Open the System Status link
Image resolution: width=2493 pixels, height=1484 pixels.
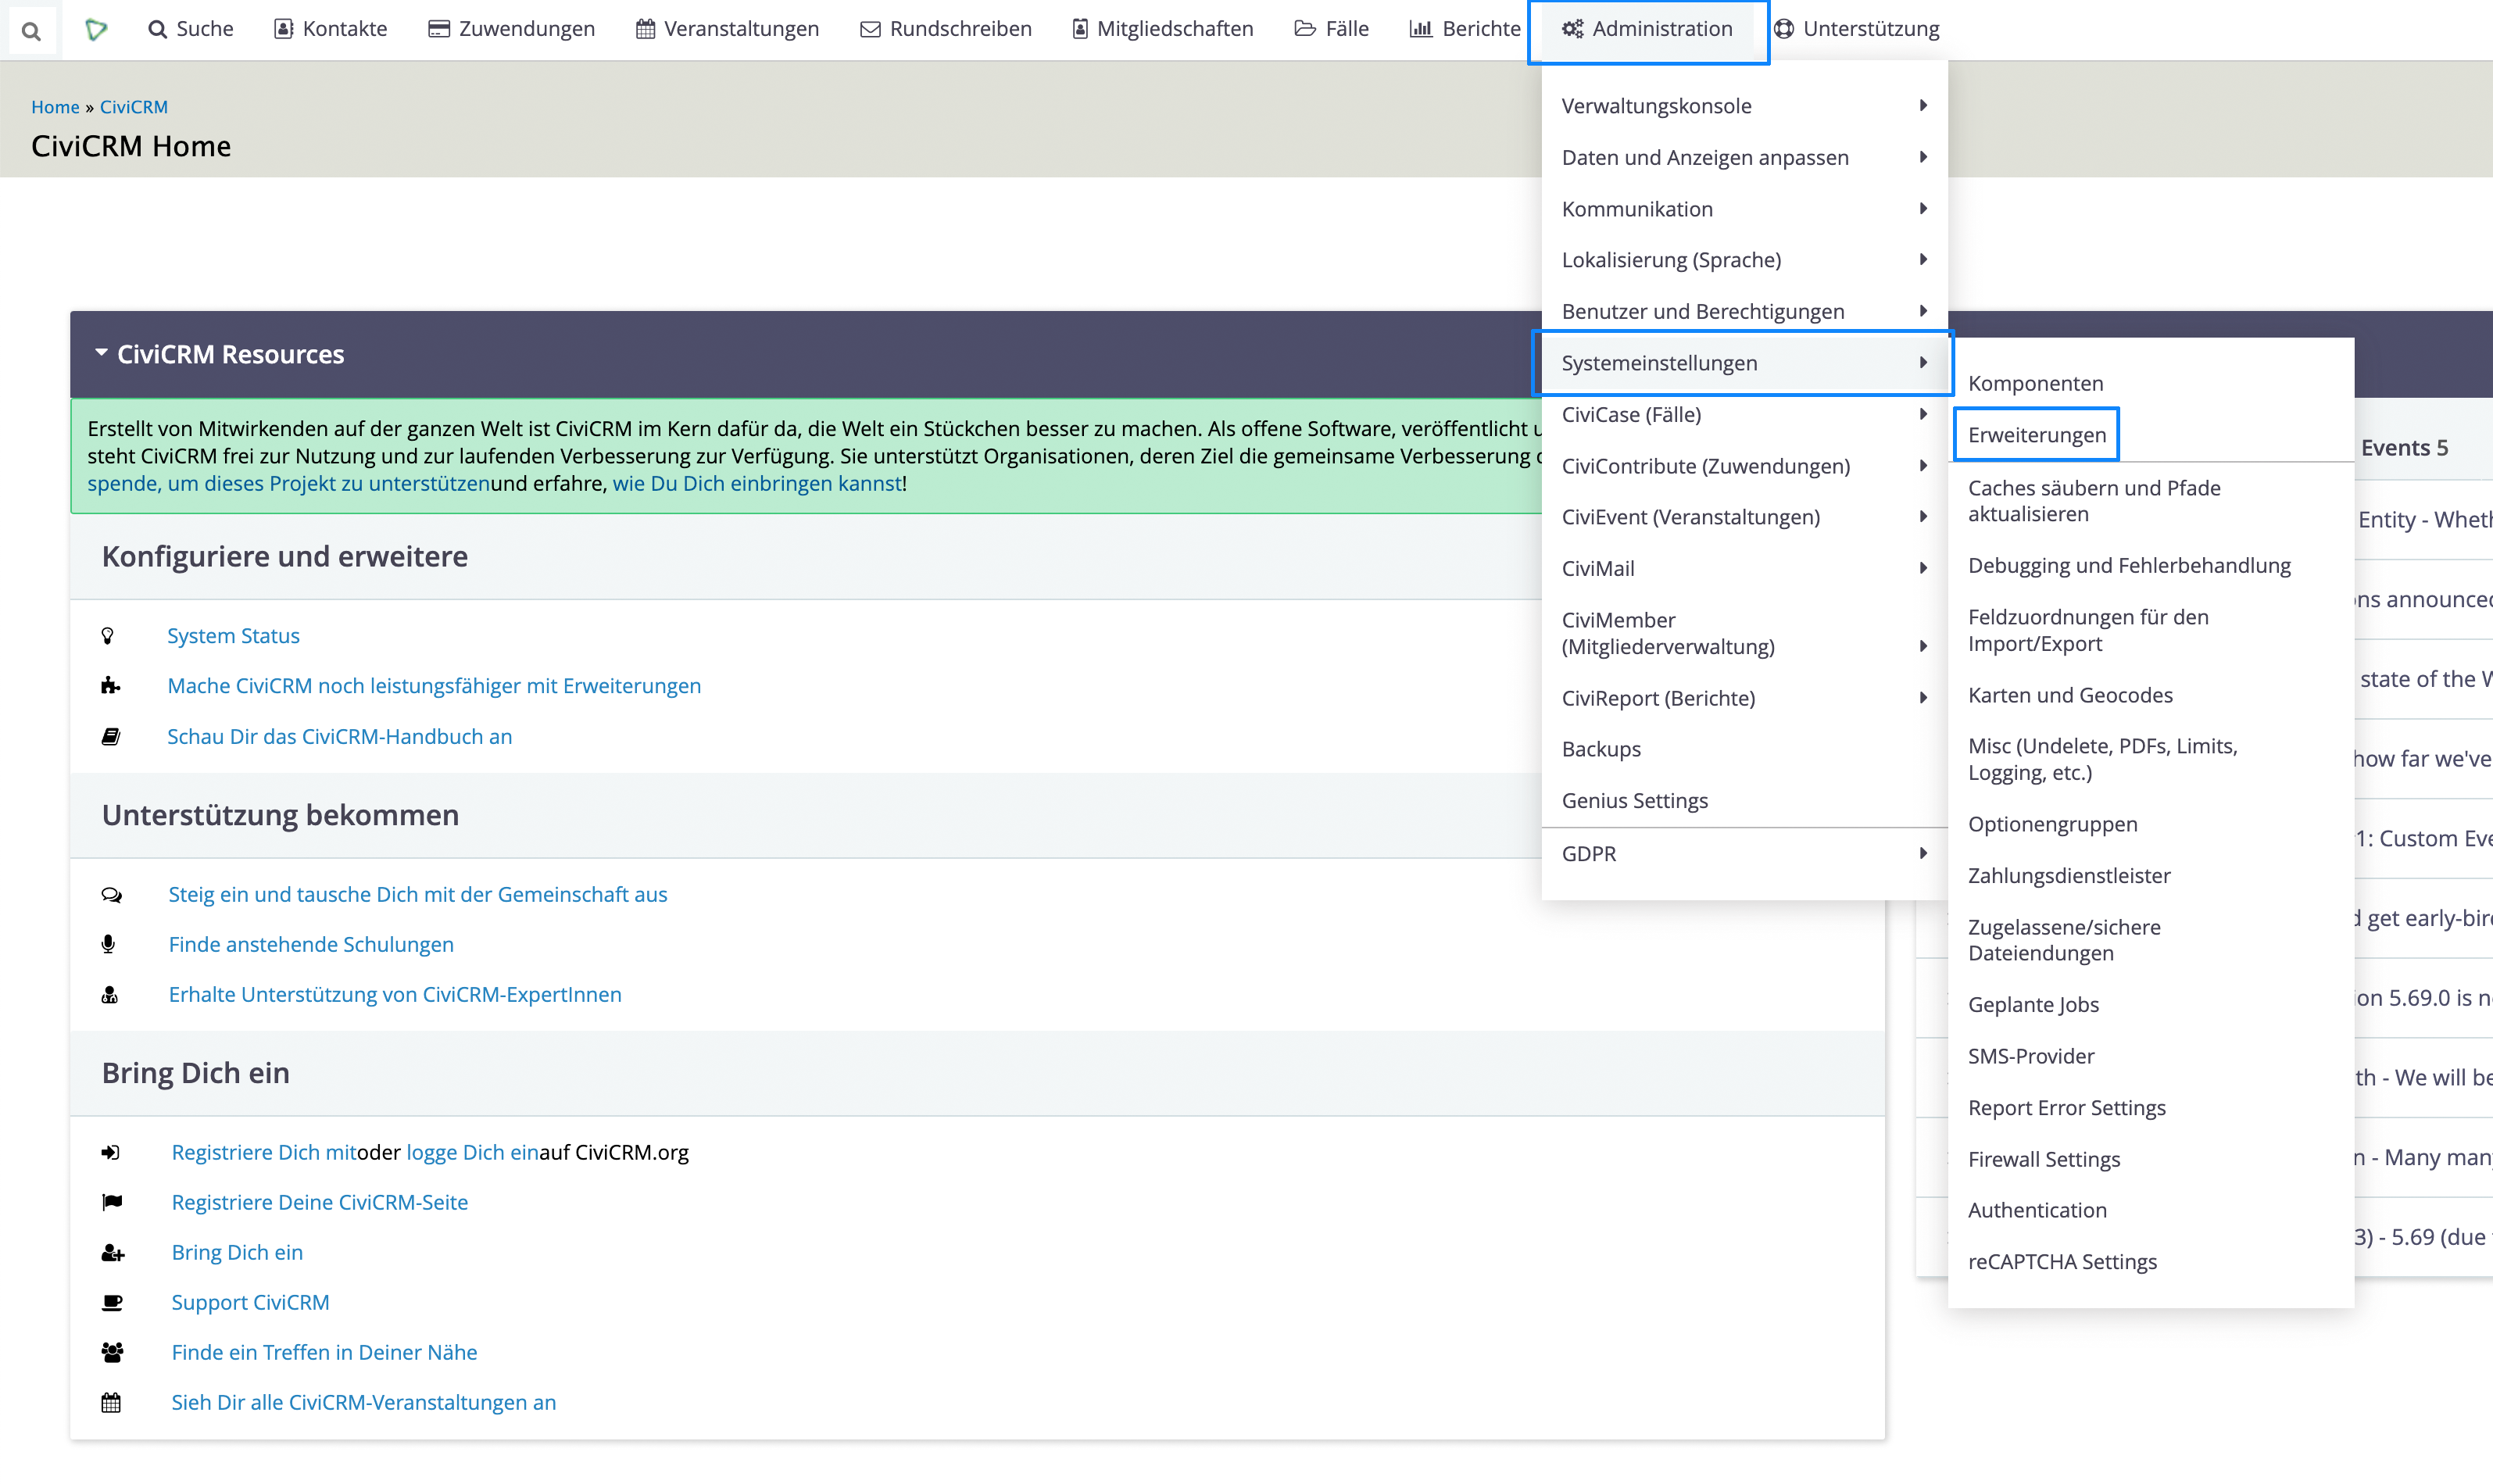(233, 636)
